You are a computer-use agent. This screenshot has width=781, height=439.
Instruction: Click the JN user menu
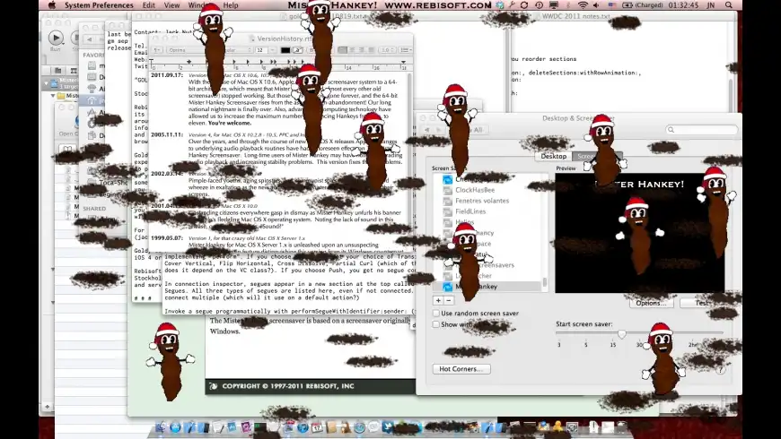pyautogui.click(x=711, y=5)
